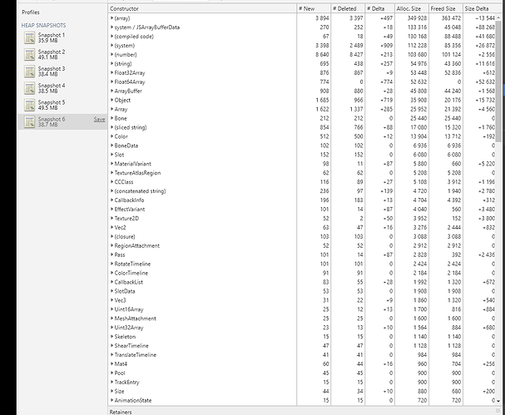505x415 pixels.
Task: Sort by # Delta column header
Action: pyautogui.click(x=379, y=8)
